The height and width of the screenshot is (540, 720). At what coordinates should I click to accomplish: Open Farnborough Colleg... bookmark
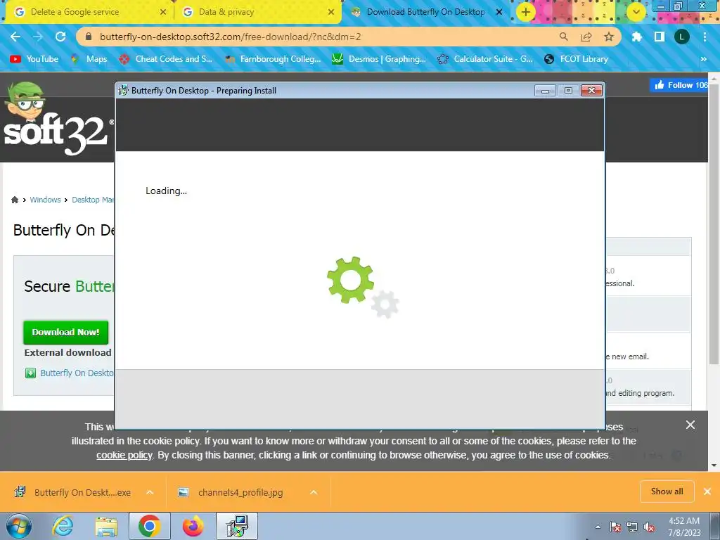[x=273, y=59]
